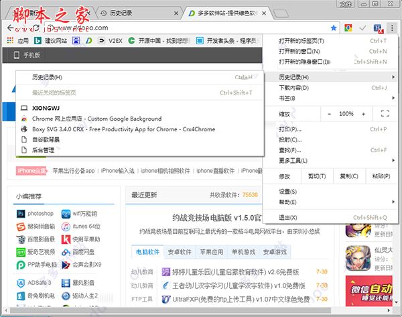This screenshot has height=317, width=402.
Task: Select the 安卓软件 category tab
Action: click(180, 252)
